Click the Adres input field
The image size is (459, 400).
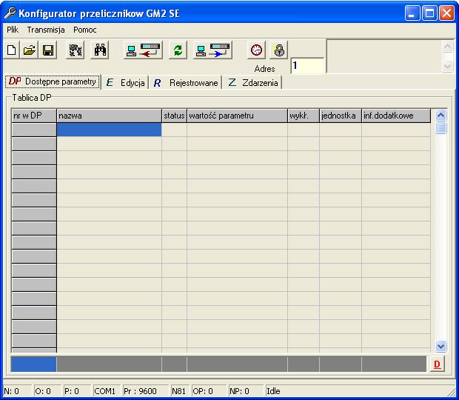[x=308, y=66]
